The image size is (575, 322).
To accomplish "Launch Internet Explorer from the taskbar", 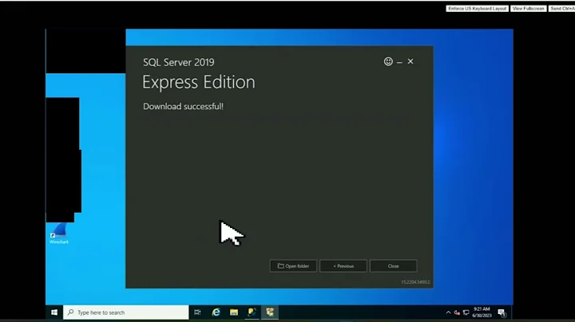I will tap(216, 312).
